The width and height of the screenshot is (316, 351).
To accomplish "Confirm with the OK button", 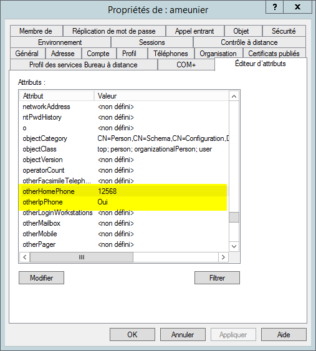I will (x=132, y=334).
